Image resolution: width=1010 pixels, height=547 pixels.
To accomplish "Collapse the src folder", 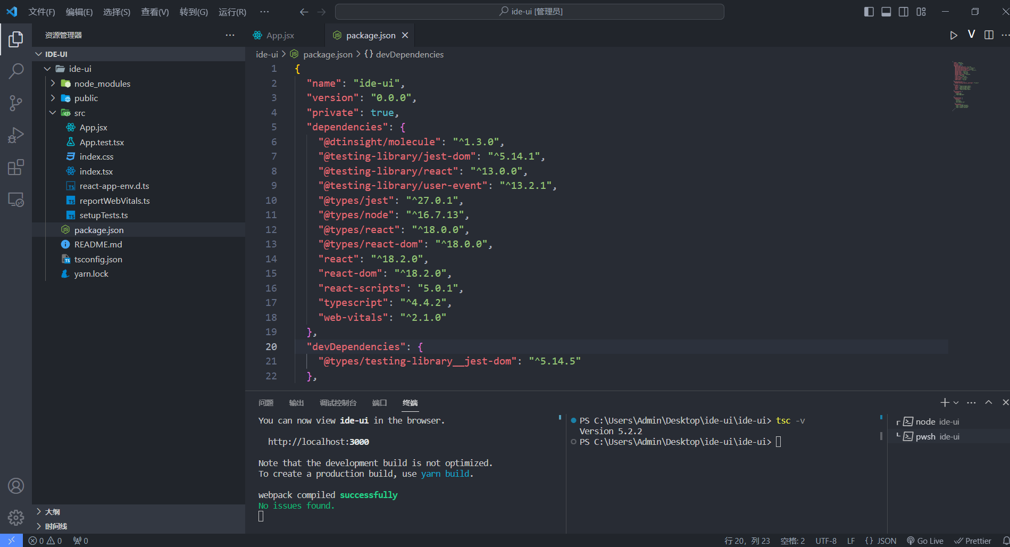I will click(x=53, y=112).
